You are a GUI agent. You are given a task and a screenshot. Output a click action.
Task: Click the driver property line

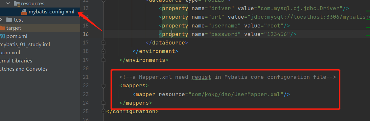tap(254, 9)
